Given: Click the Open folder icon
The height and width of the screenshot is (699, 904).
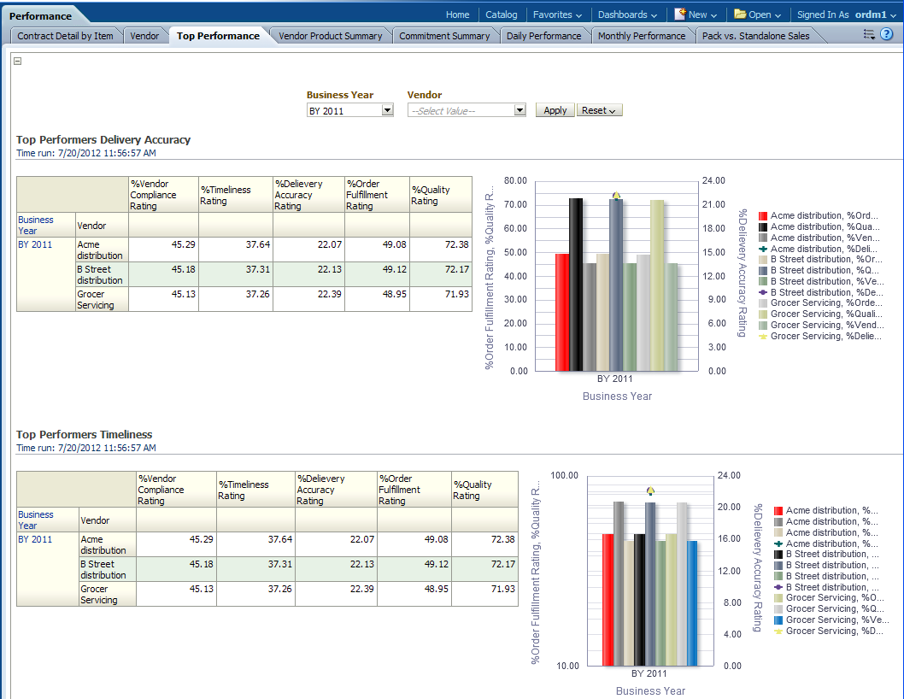Looking at the screenshot, I should (740, 15).
